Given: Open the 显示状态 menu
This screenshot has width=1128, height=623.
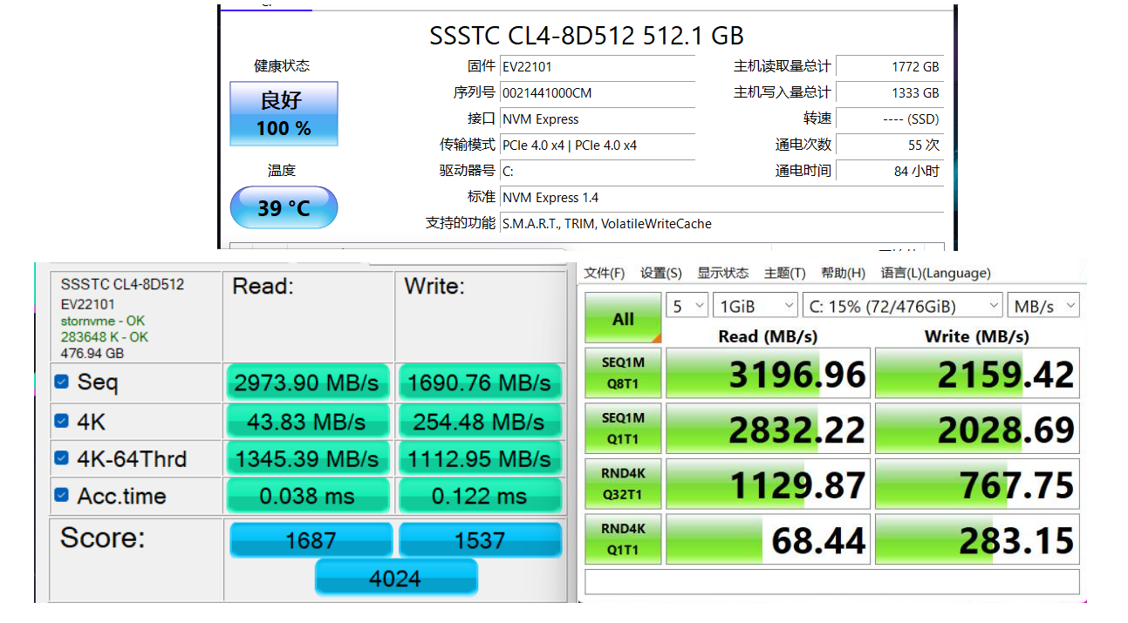Looking at the screenshot, I should tap(723, 273).
